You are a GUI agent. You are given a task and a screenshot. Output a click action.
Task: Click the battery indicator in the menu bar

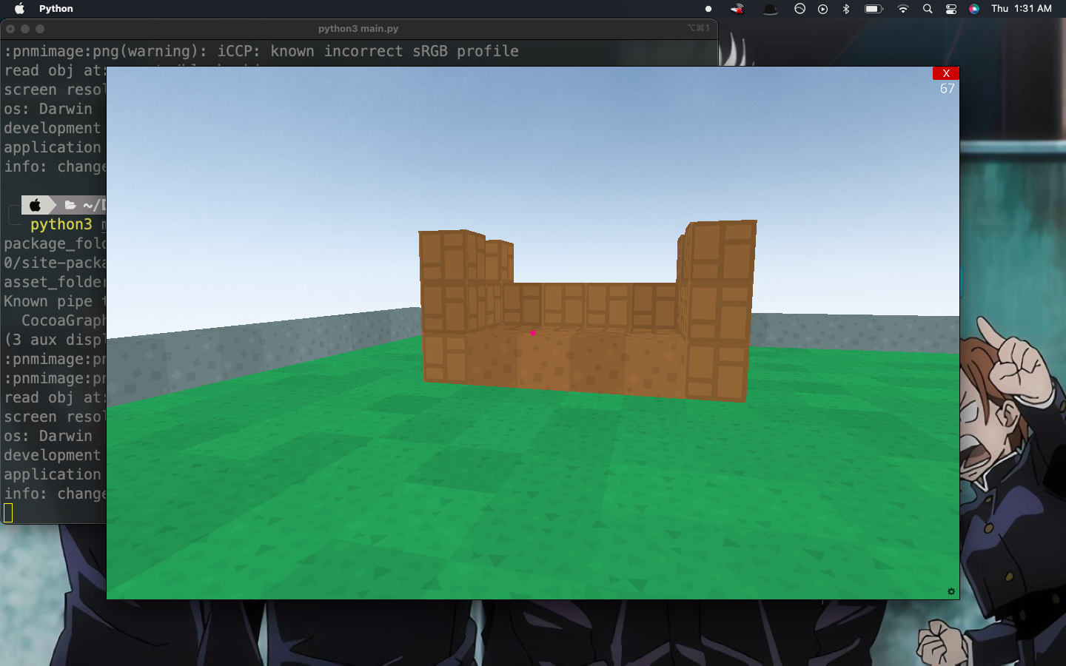coord(874,9)
